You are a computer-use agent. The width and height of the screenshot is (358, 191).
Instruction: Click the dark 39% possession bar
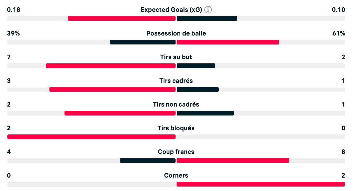[143, 42]
